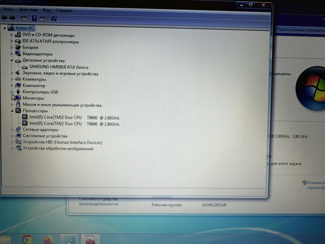
Task: Open the Файл menu
Action: (8, 9)
